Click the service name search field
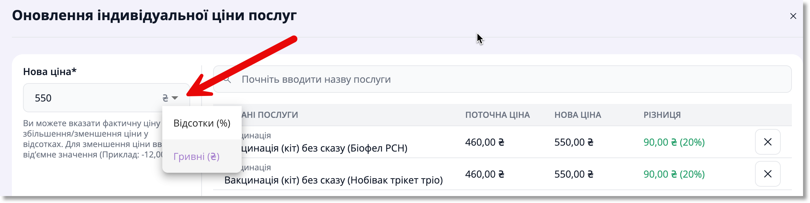The width and height of the screenshot is (810, 203). coord(502,79)
